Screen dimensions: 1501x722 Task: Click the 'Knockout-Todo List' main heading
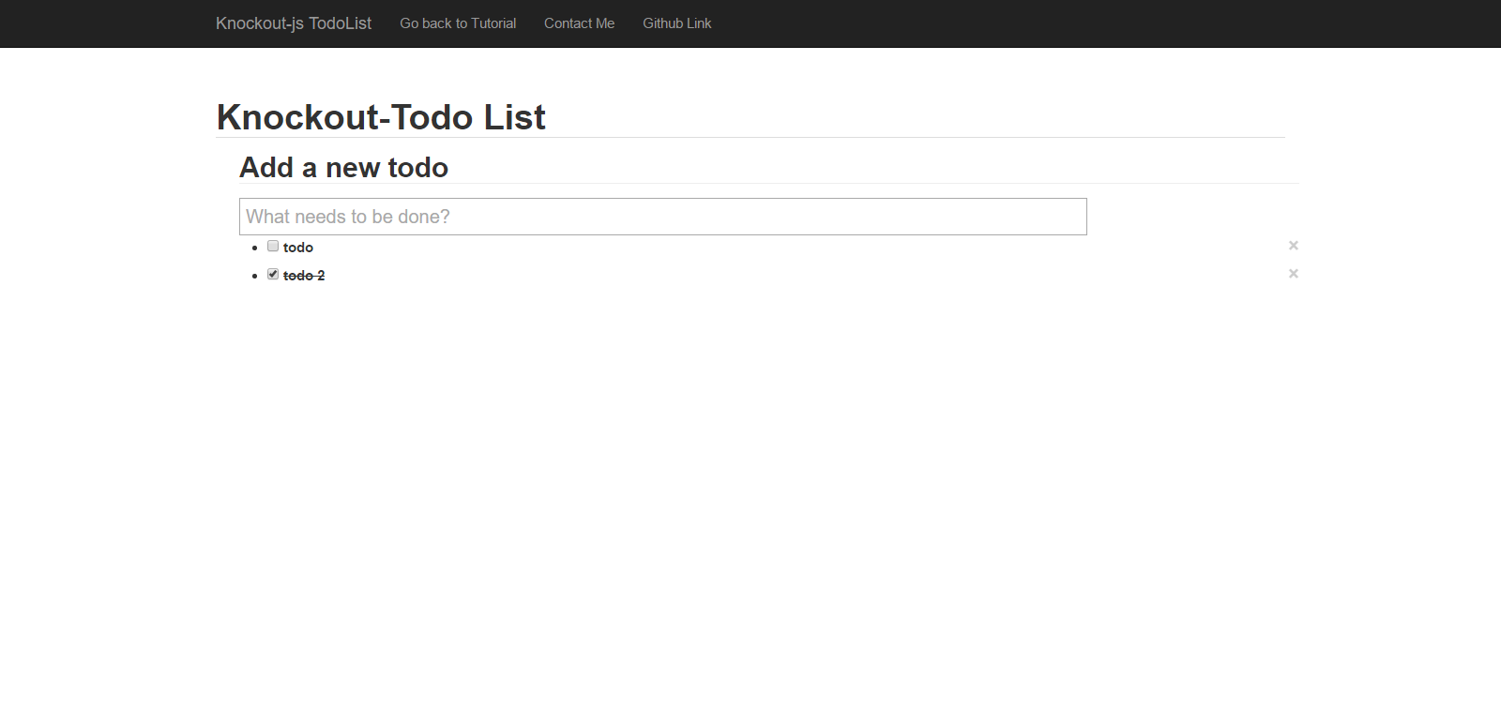pos(381,117)
